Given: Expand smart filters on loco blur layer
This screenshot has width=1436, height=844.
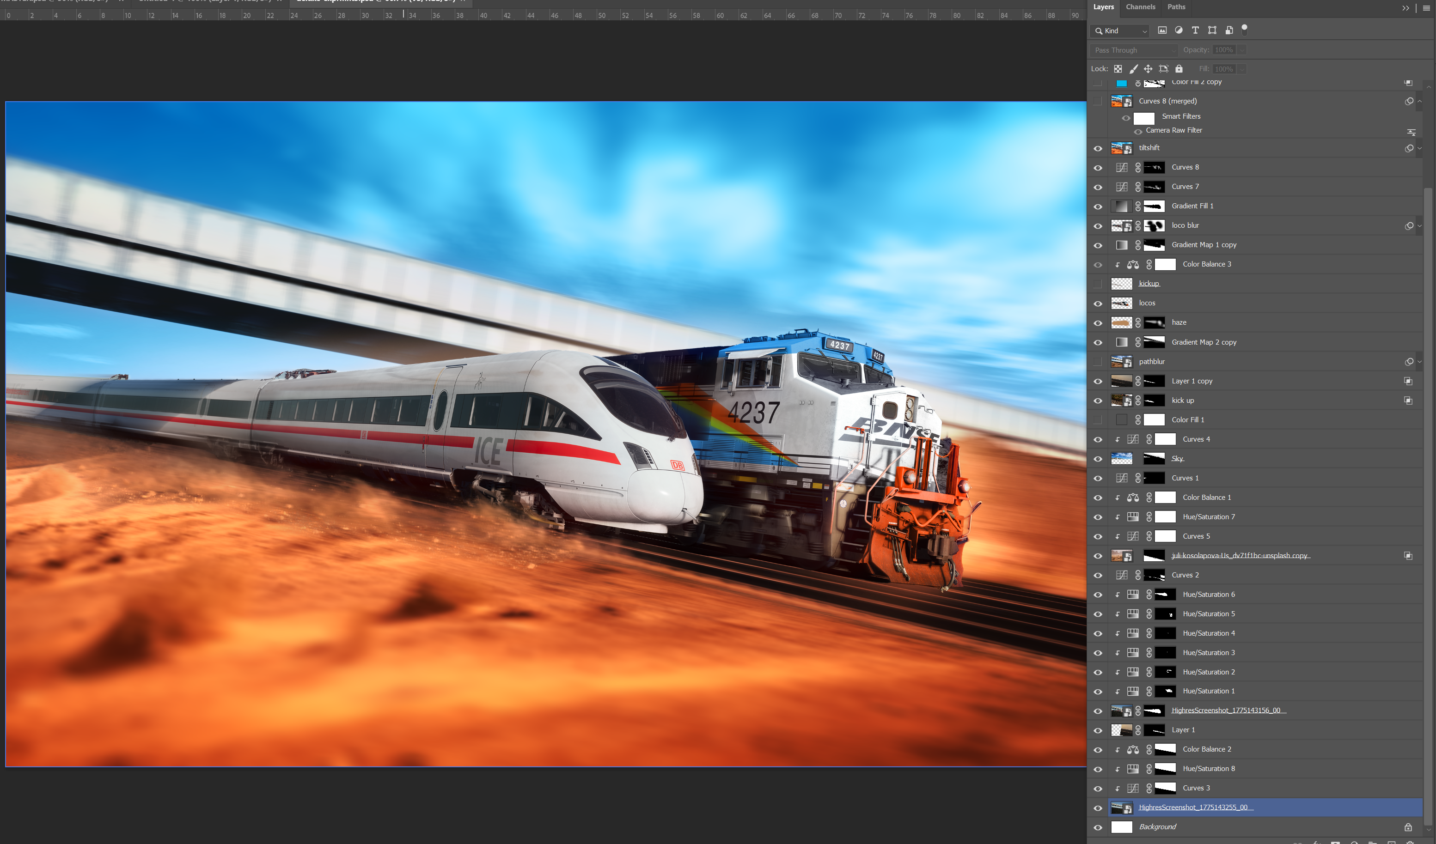Looking at the screenshot, I should pyautogui.click(x=1419, y=225).
